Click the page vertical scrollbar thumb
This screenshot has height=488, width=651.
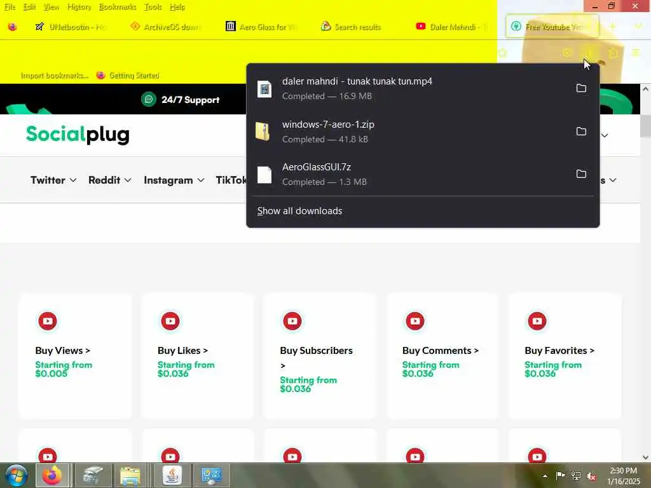point(645,126)
